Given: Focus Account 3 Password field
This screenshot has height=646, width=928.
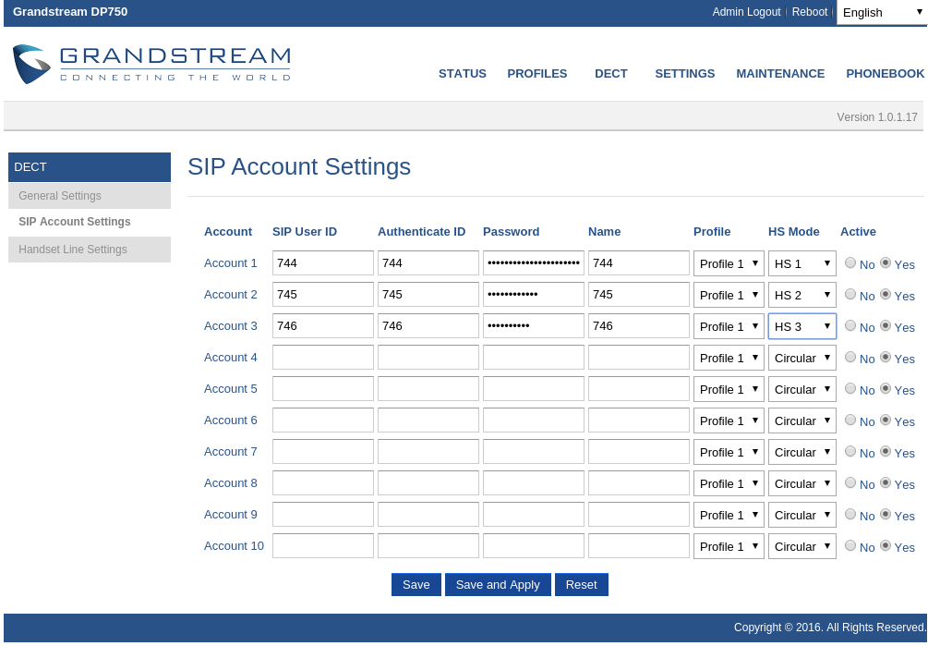Looking at the screenshot, I should coord(533,325).
